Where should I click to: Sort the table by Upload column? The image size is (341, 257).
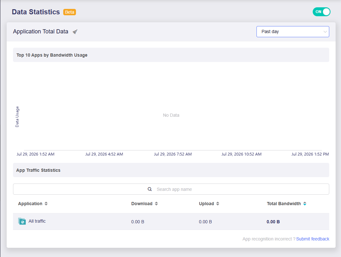(x=218, y=204)
